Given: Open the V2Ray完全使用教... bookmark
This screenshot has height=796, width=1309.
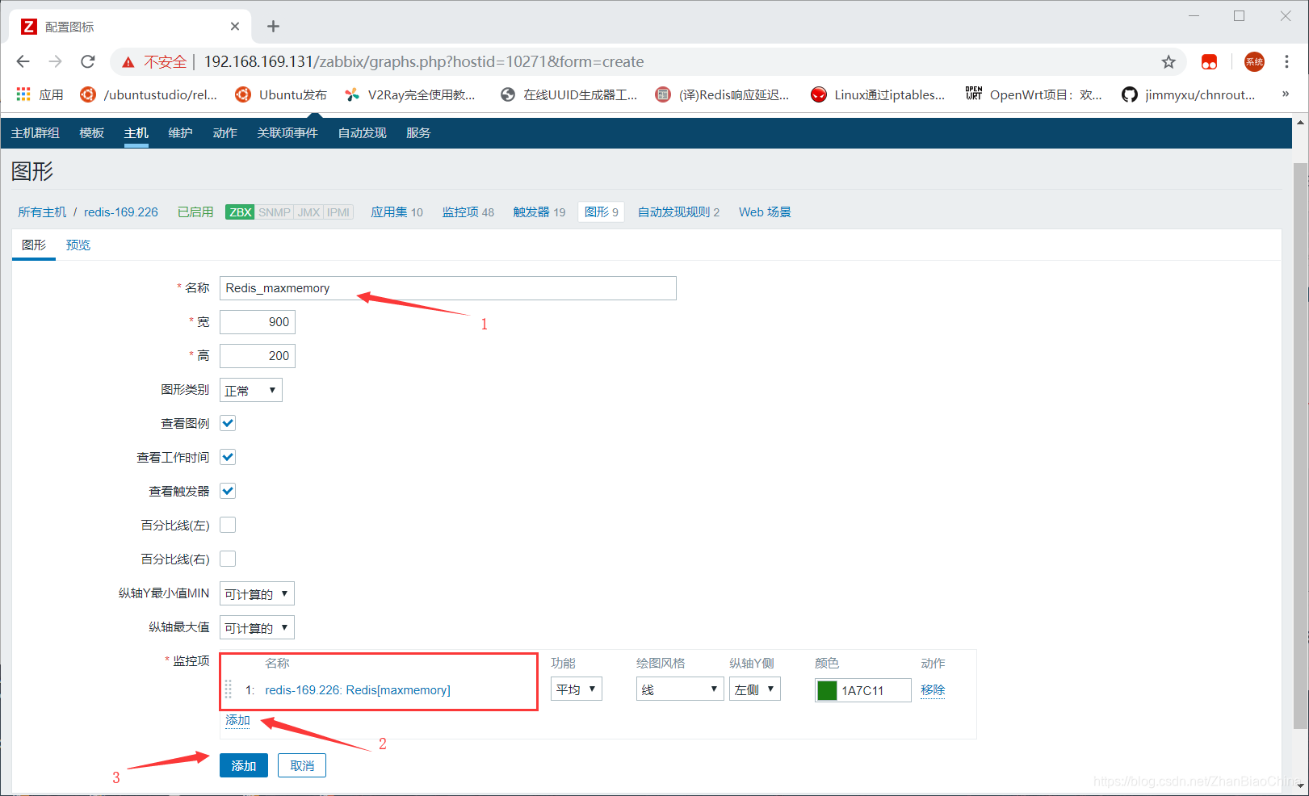Looking at the screenshot, I should 410,94.
